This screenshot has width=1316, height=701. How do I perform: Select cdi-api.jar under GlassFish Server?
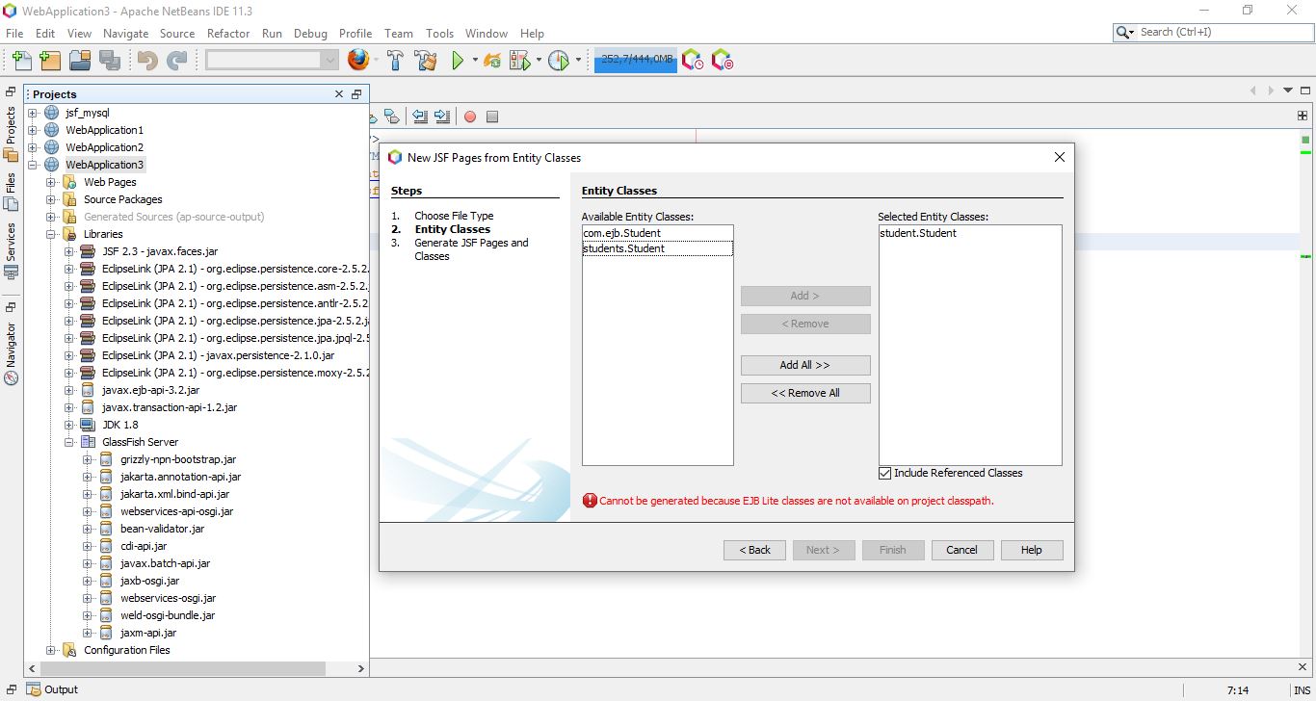point(144,546)
